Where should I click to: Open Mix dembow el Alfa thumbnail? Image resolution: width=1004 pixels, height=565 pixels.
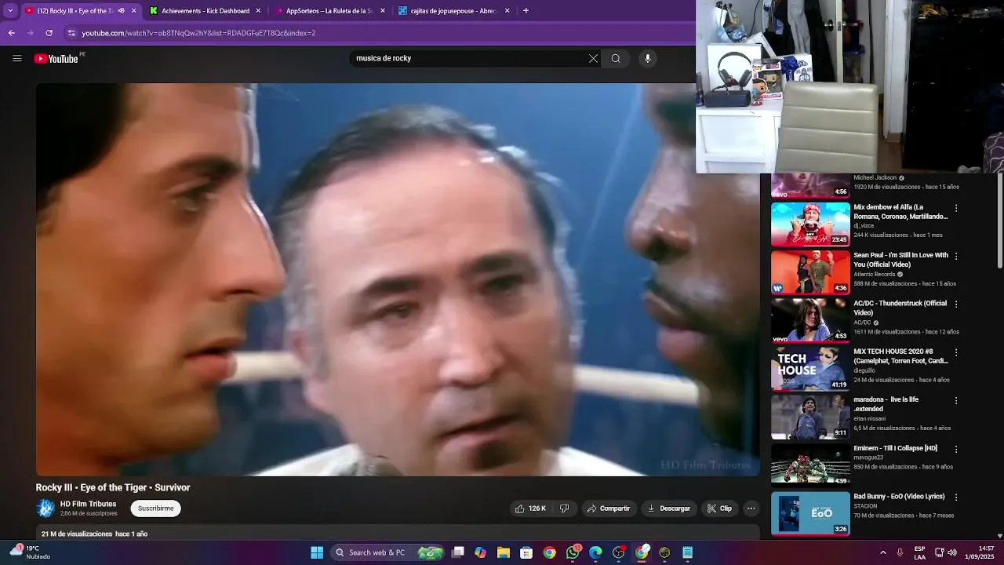(x=810, y=224)
